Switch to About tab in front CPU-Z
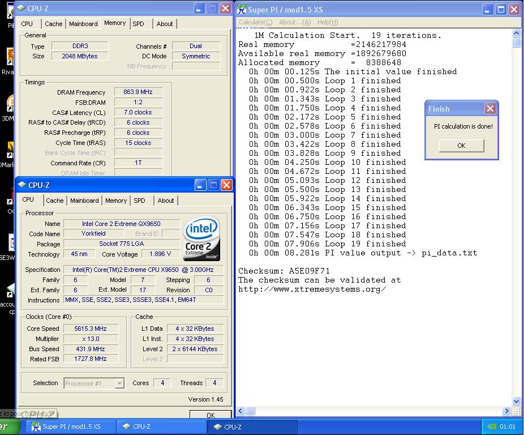Viewport: 524px width, 435px height. pos(166,201)
